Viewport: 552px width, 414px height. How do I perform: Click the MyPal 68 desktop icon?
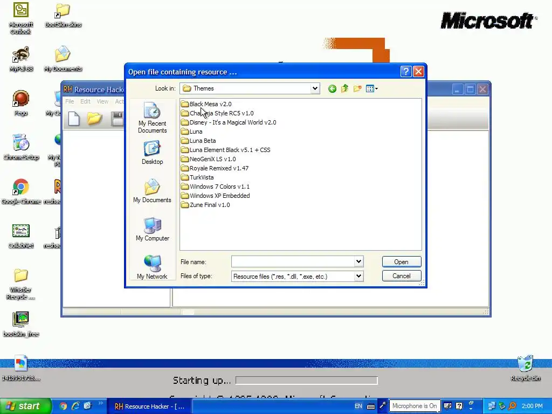[21, 59]
